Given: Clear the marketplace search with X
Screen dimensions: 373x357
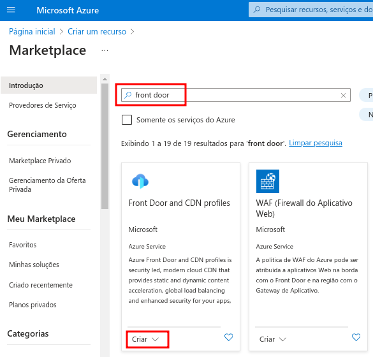Looking at the screenshot, I should click(343, 96).
